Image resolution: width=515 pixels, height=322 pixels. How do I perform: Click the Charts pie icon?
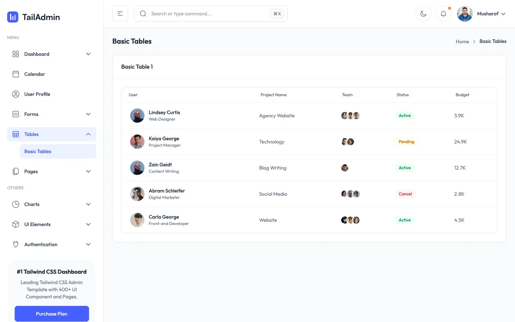click(16, 204)
